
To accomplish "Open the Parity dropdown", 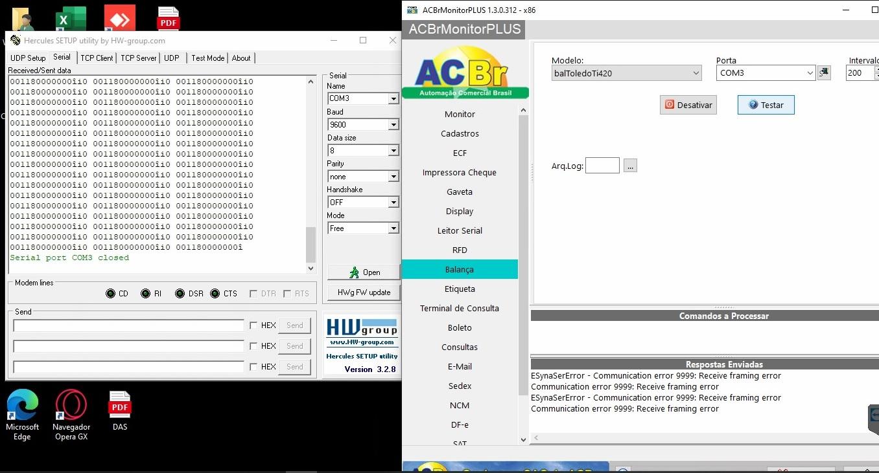I will click(x=393, y=177).
